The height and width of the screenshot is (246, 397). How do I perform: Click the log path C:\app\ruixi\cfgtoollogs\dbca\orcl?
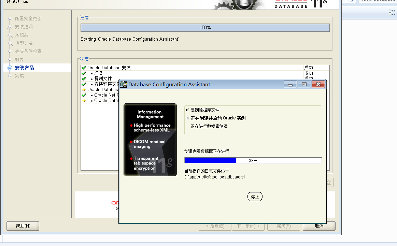pyautogui.click(x=214, y=177)
